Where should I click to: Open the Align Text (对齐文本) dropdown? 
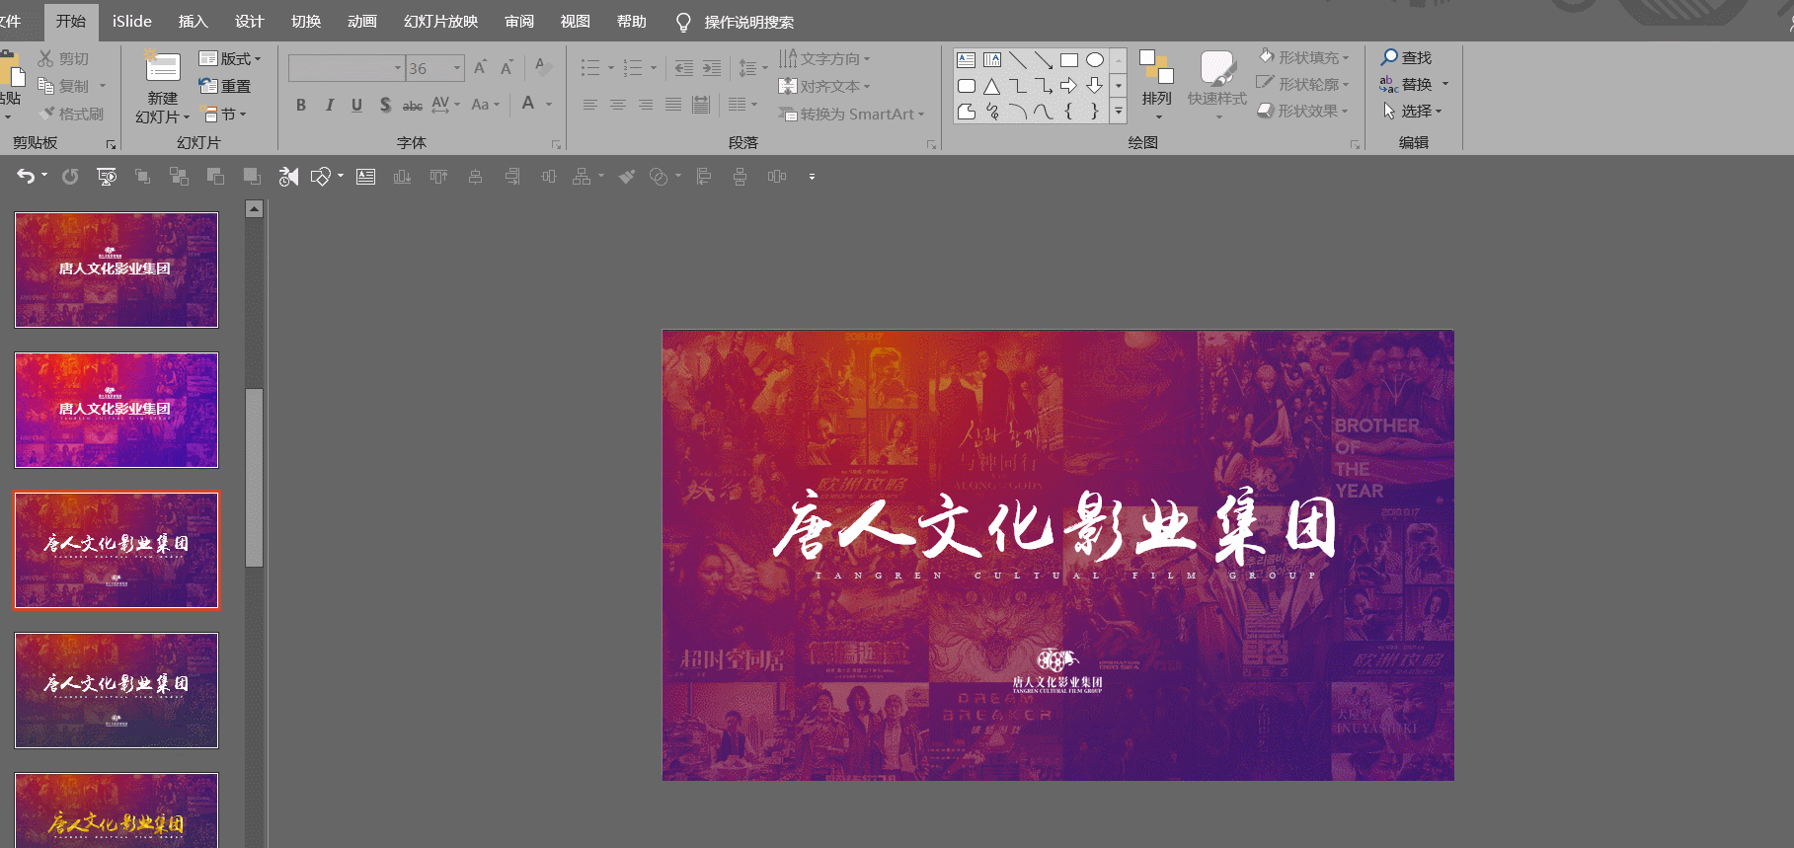[825, 87]
